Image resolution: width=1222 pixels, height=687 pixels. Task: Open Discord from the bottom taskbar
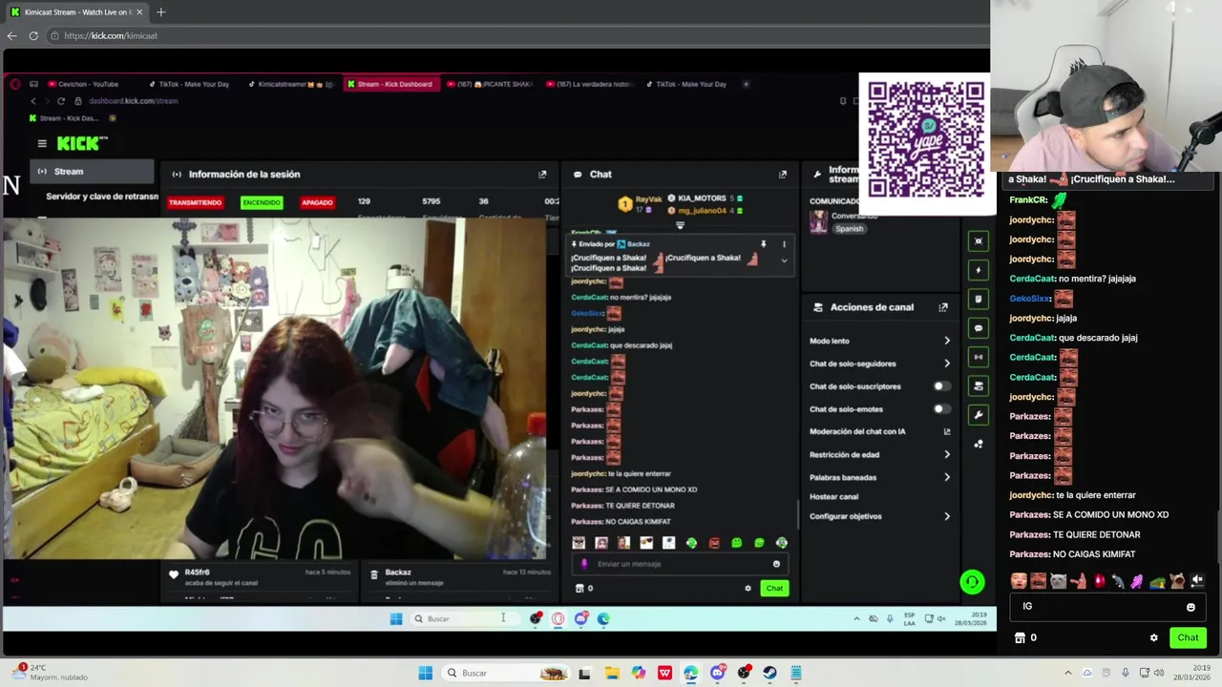(x=718, y=673)
